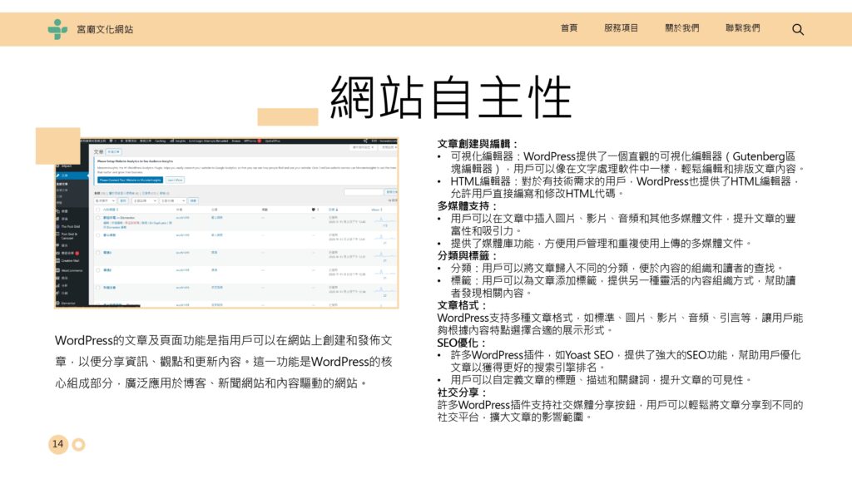Click the Creative Mail sidebar icon

(x=58, y=259)
